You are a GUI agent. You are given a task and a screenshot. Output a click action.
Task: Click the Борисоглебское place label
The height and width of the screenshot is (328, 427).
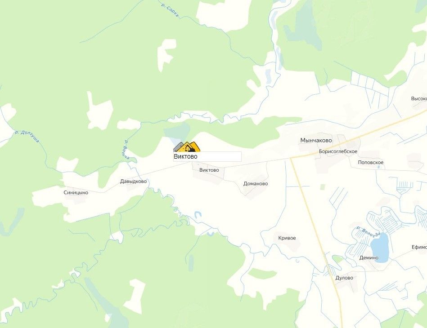click(x=338, y=151)
